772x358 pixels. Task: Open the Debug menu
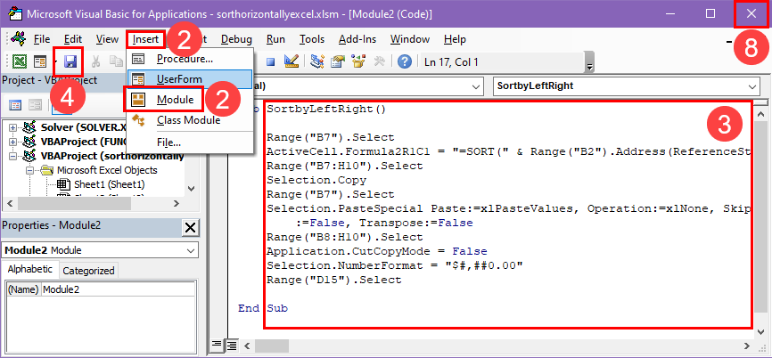[x=236, y=39]
